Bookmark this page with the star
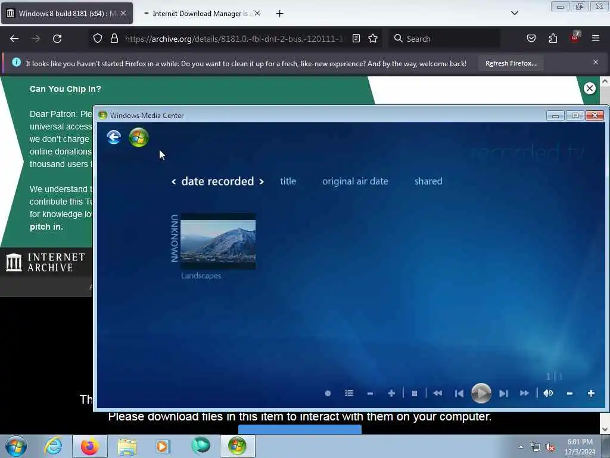The height and width of the screenshot is (458, 610). pyautogui.click(x=373, y=38)
